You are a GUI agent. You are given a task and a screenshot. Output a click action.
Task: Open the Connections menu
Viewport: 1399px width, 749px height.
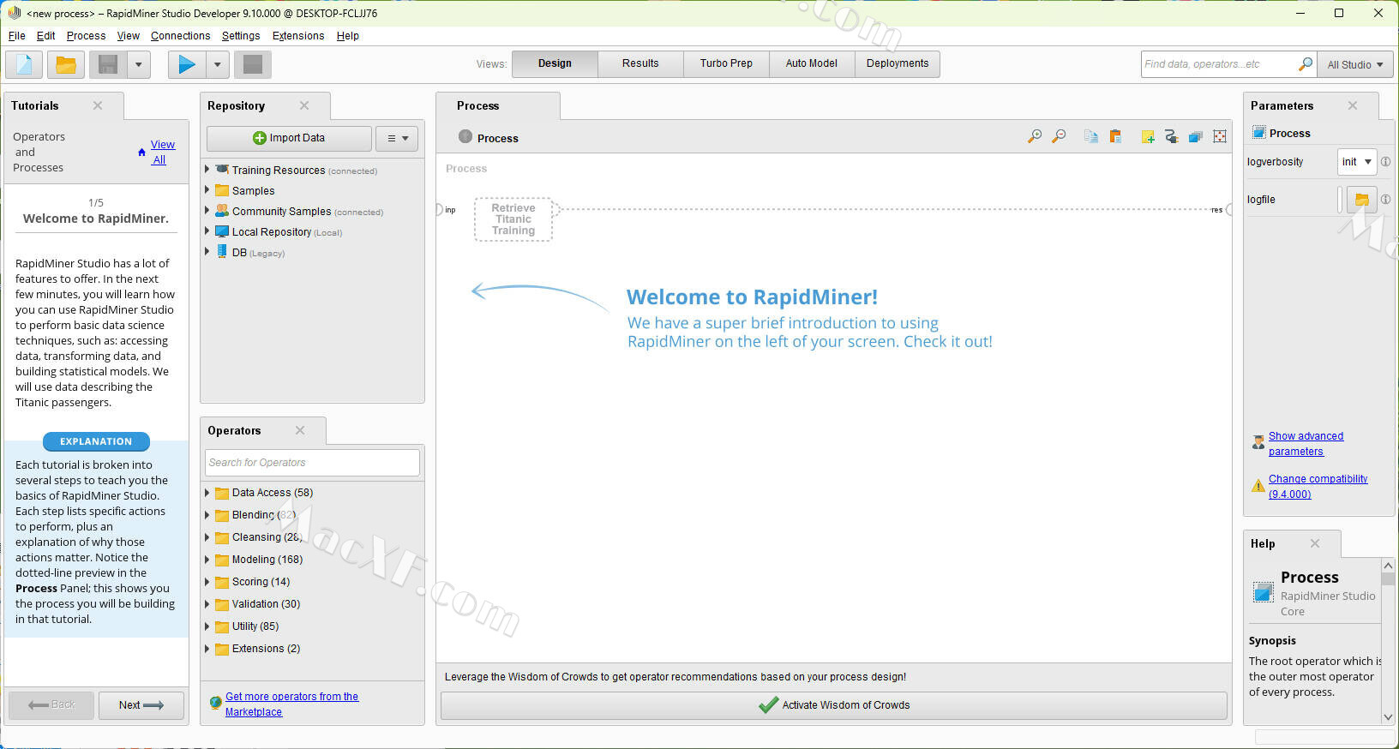180,36
